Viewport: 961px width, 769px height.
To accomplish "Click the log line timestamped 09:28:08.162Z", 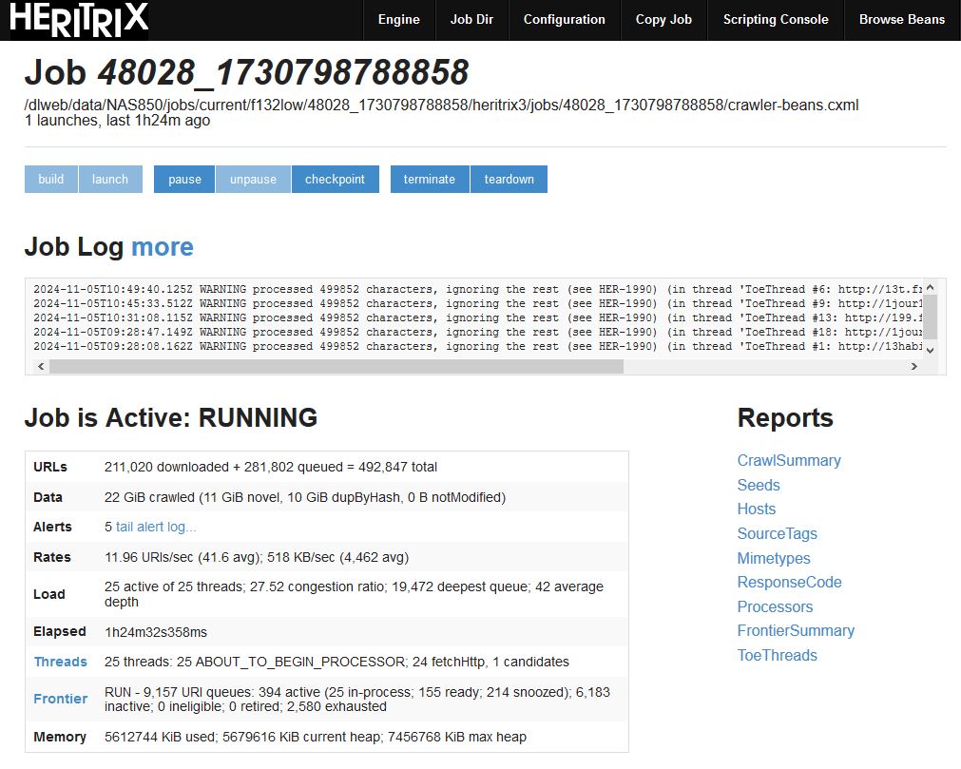I will (x=478, y=346).
